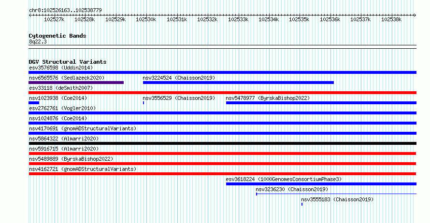The image size is (430, 223).
Task: Open nsv3236230 (Chaisson2019) variant label
Action: click(292, 189)
